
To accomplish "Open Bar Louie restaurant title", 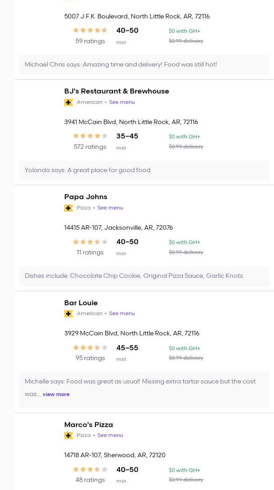I will pyautogui.click(x=81, y=303).
